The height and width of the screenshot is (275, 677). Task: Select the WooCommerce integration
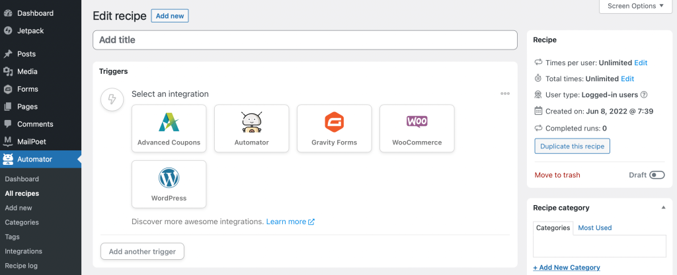(x=417, y=128)
